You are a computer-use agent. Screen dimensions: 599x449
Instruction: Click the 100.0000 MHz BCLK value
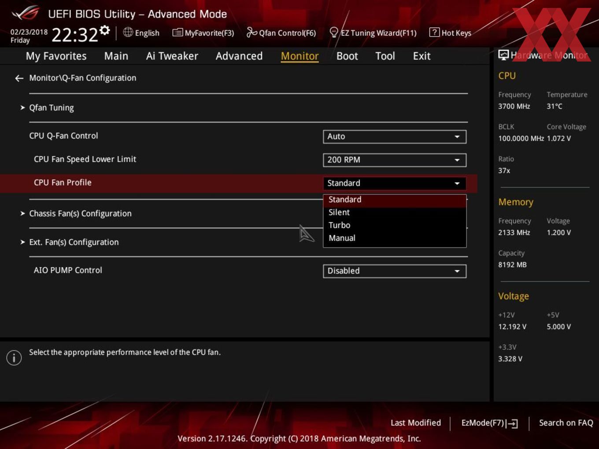(521, 139)
